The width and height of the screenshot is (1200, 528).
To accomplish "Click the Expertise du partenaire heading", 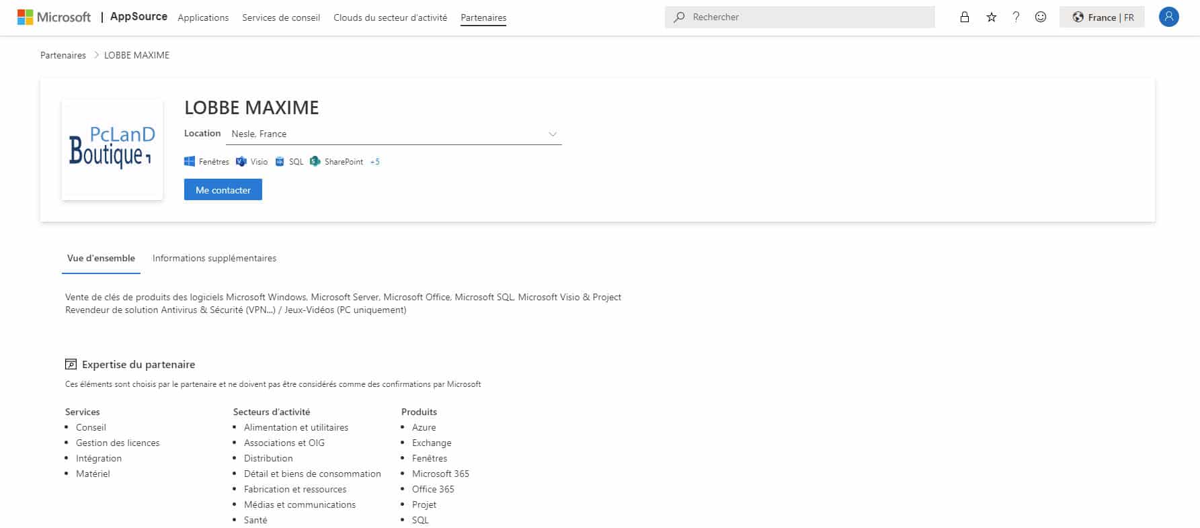I will coord(138,364).
